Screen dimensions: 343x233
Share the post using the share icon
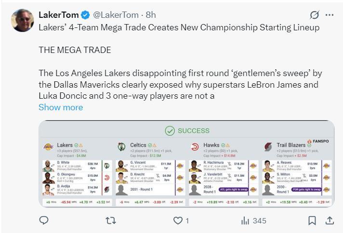coord(330,220)
